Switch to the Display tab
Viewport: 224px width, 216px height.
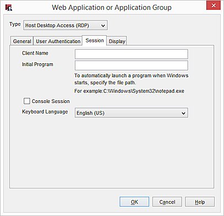(x=117, y=41)
